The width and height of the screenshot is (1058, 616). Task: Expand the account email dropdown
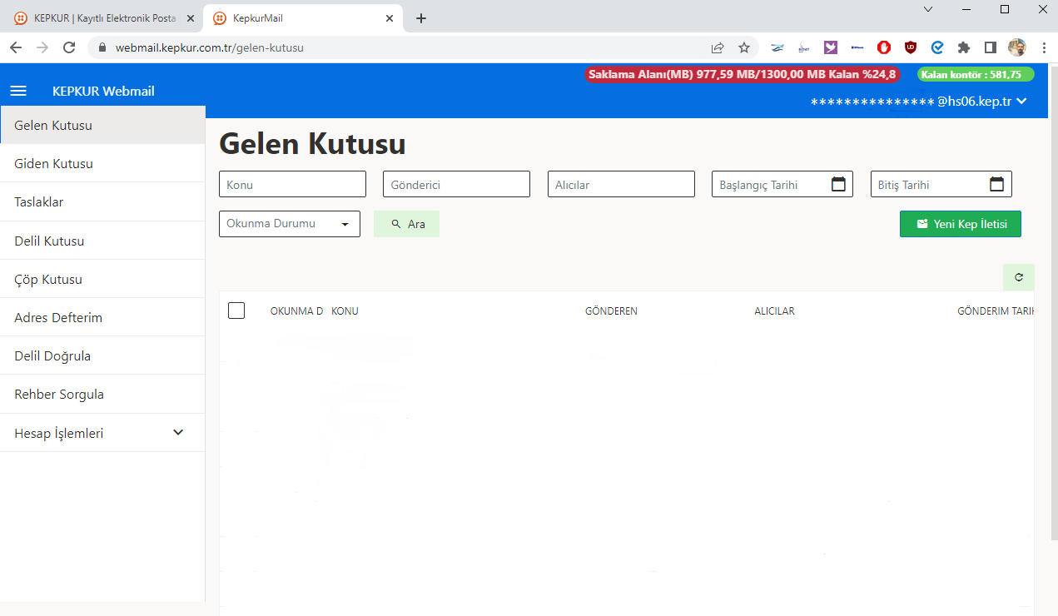[1021, 102]
